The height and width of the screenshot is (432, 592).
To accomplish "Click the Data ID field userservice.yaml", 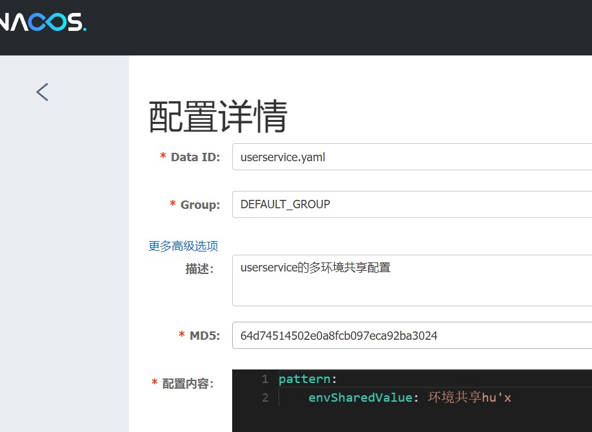I will [412, 157].
